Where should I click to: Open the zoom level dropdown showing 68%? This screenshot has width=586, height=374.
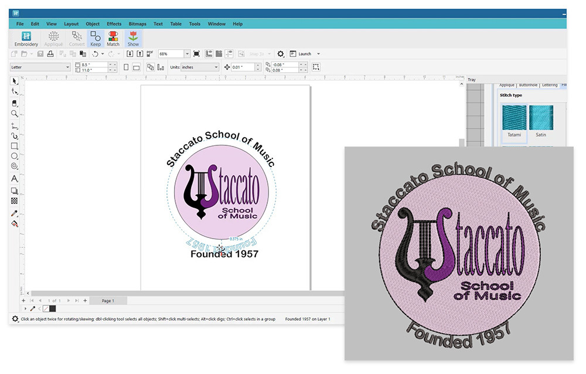pyautogui.click(x=188, y=53)
